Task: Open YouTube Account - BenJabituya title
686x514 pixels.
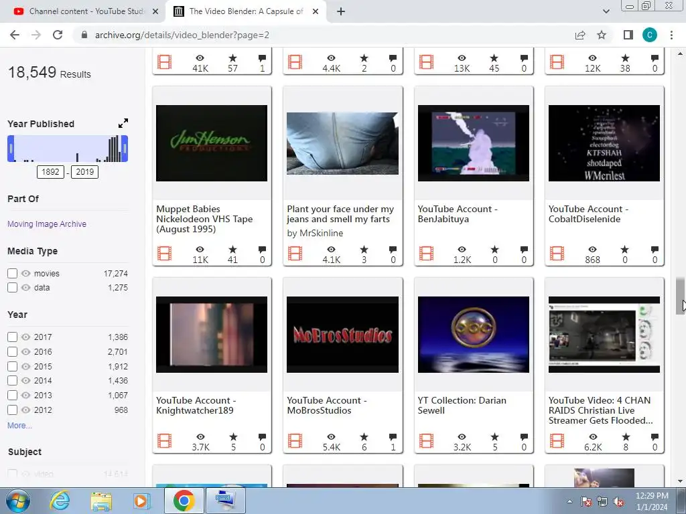Action: point(458,214)
